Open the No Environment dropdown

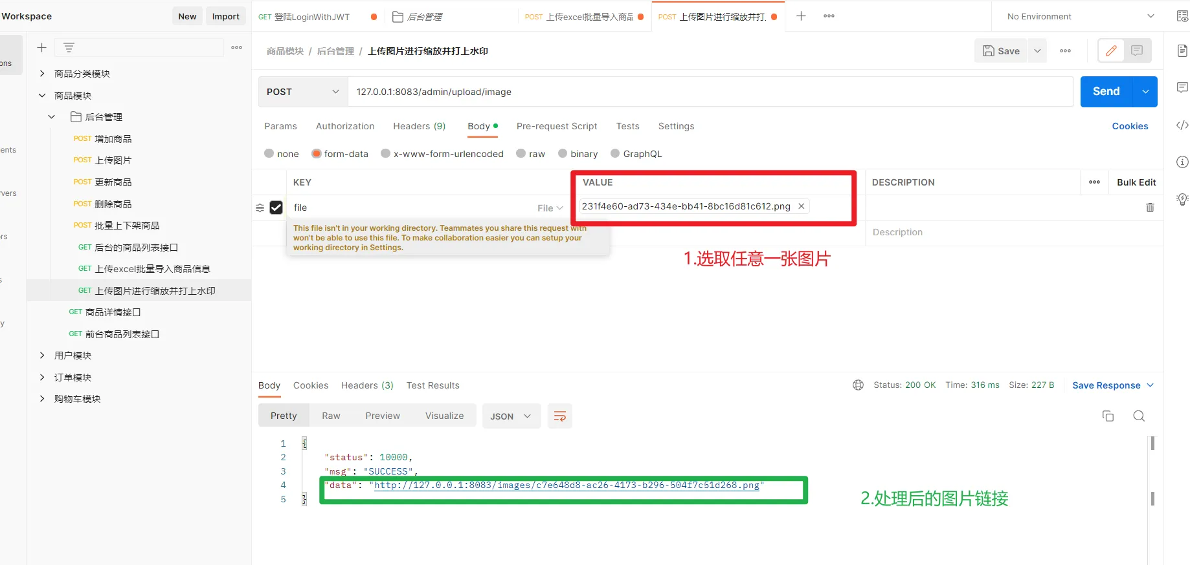click(1081, 16)
